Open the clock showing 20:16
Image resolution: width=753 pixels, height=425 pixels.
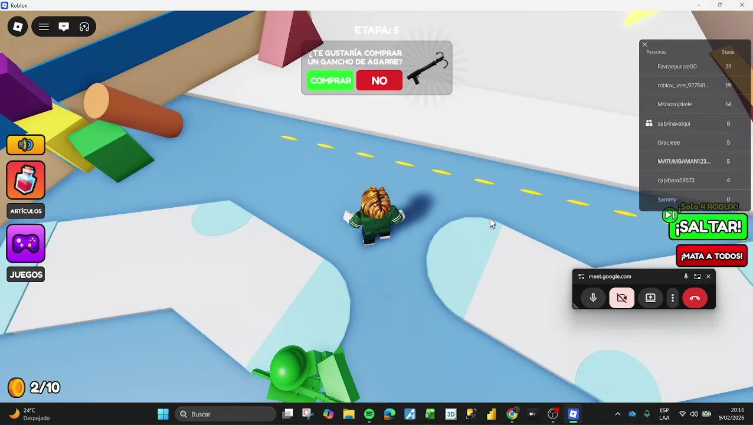[x=732, y=414]
